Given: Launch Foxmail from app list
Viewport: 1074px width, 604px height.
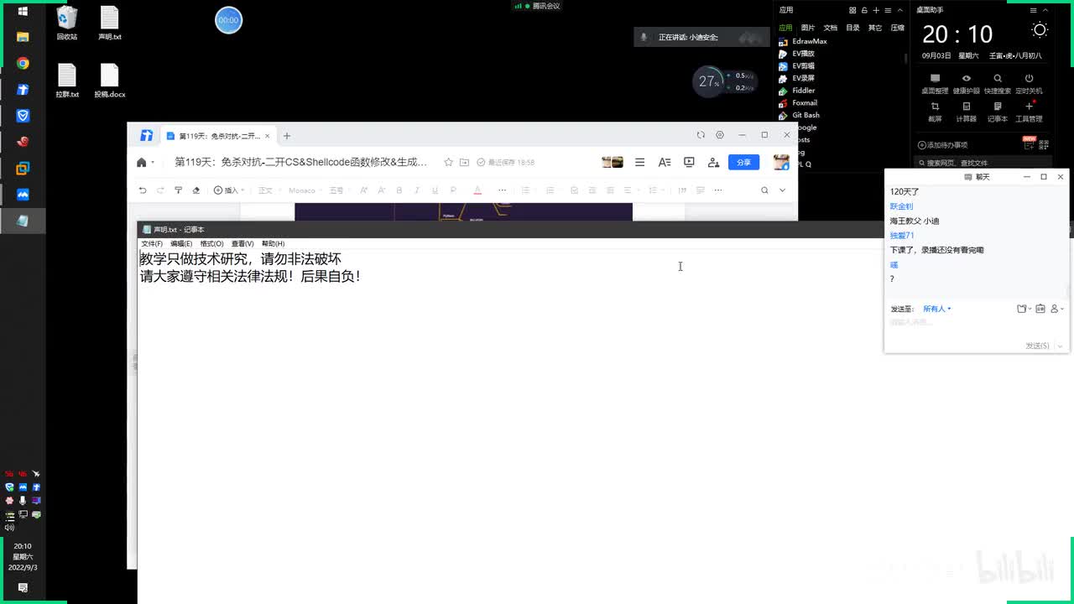Looking at the screenshot, I should coord(798,102).
